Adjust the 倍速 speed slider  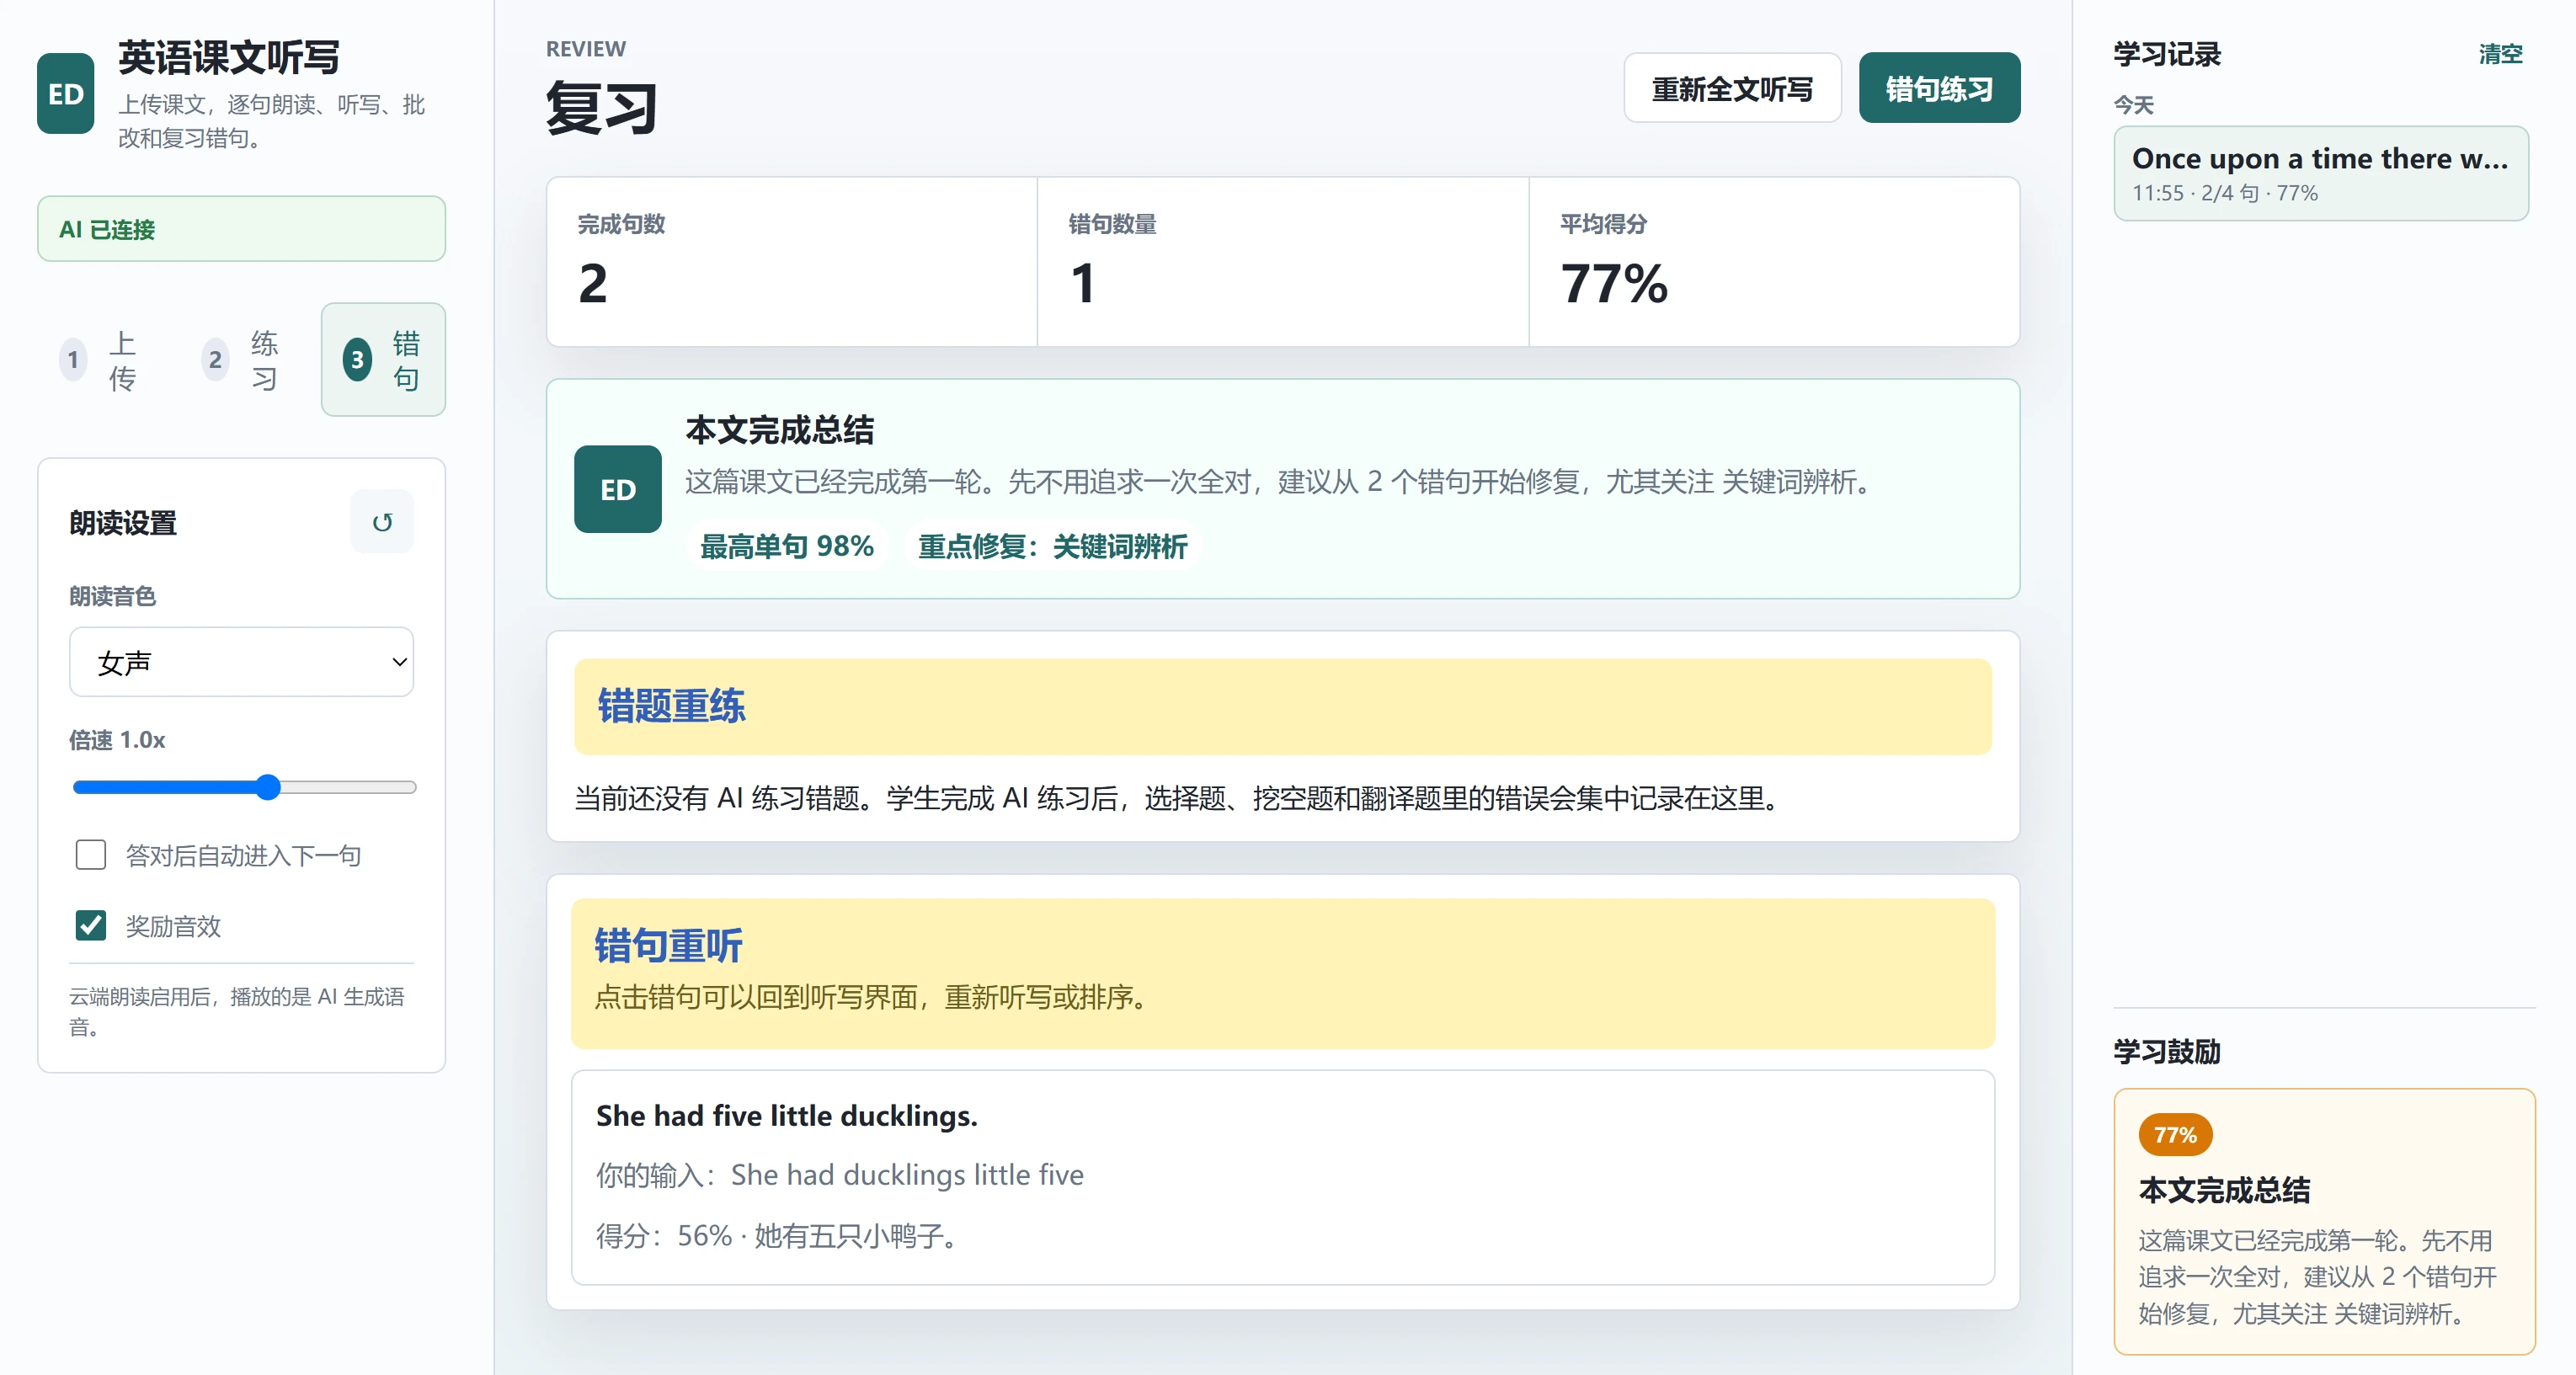coord(244,788)
